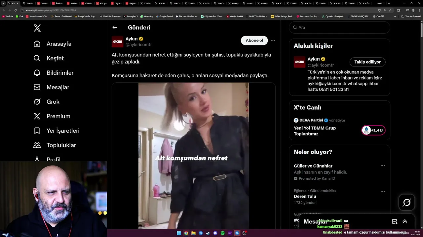Open a new browser tab
The image size is (423, 237).
(389, 3)
